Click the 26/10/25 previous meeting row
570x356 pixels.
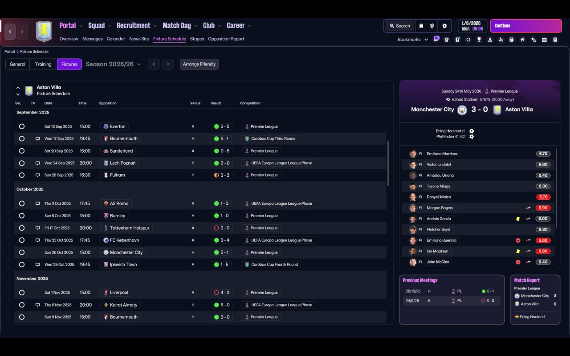tap(452, 291)
